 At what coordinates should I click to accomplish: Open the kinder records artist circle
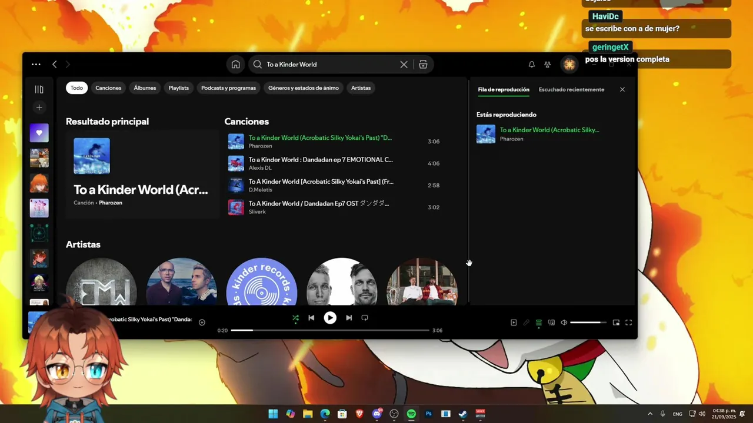[262, 281]
